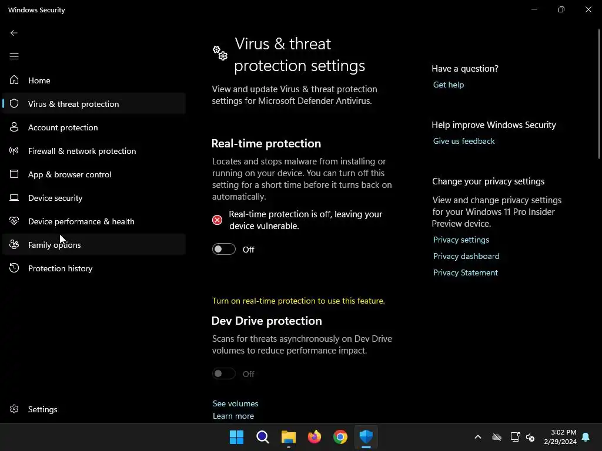Show hidden tray icons chevron
The width and height of the screenshot is (602, 451).
point(478,437)
